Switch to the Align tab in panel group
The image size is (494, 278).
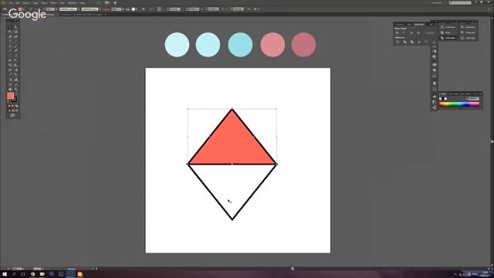[x=409, y=24]
